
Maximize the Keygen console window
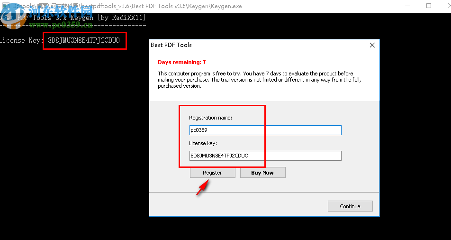pyautogui.click(x=429, y=6)
